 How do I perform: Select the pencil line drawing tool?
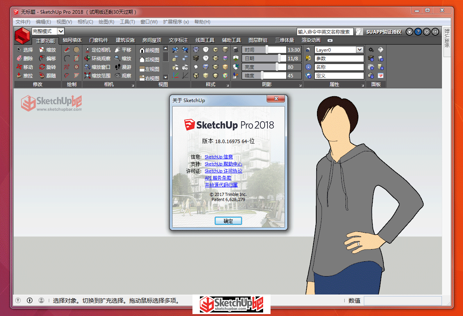click(x=67, y=50)
